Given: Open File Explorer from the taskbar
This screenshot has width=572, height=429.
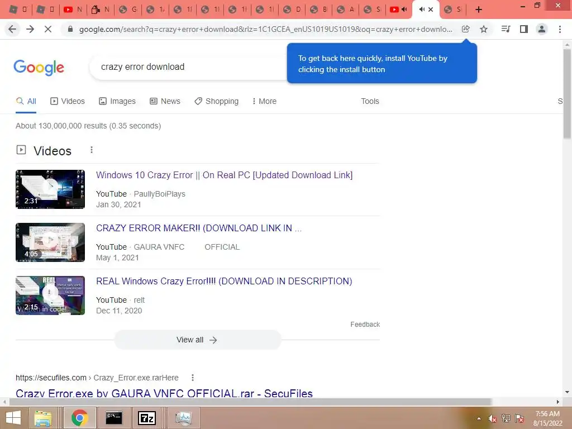Looking at the screenshot, I should pos(43,418).
